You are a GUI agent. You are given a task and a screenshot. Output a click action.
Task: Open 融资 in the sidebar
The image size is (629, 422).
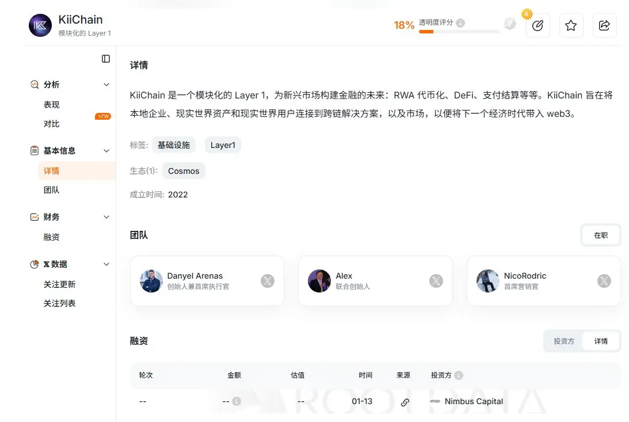click(51, 237)
